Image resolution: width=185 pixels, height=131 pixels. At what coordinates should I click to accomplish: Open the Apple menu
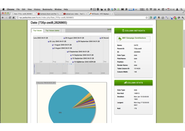(x=3, y=9)
